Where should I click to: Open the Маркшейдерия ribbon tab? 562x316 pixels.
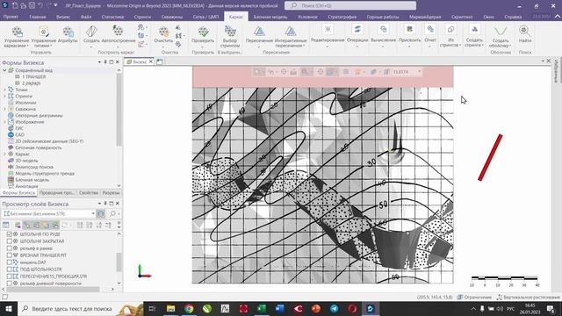[425, 17]
